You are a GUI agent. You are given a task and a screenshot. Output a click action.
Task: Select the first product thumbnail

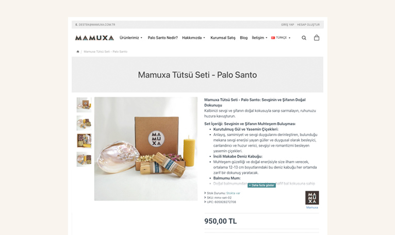(84, 105)
